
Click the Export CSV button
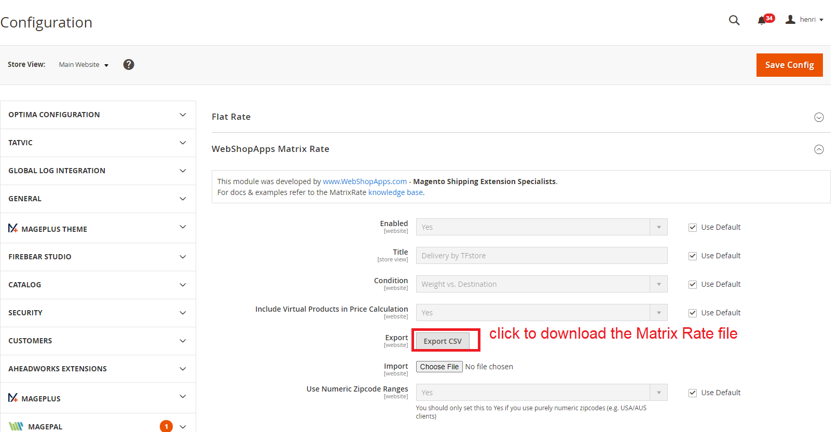pyautogui.click(x=443, y=341)
